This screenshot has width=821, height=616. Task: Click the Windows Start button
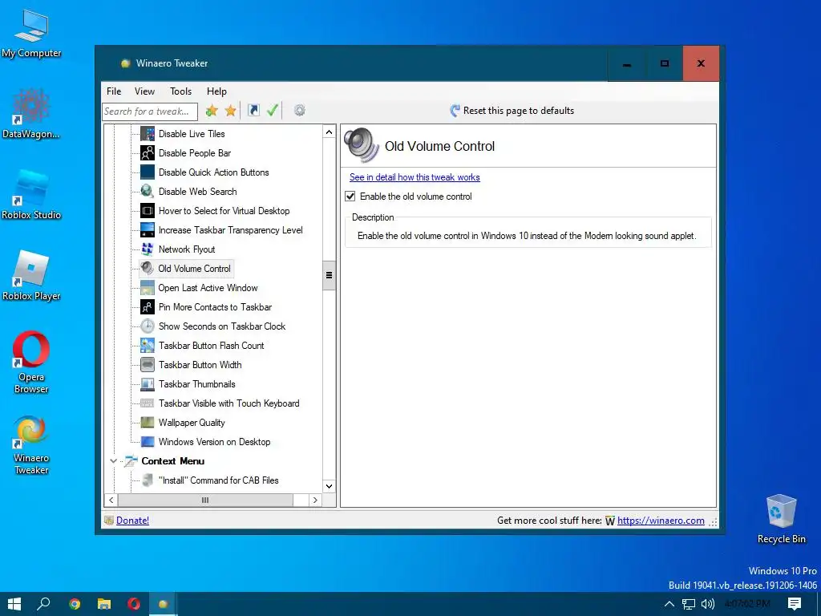click(14, 604)
